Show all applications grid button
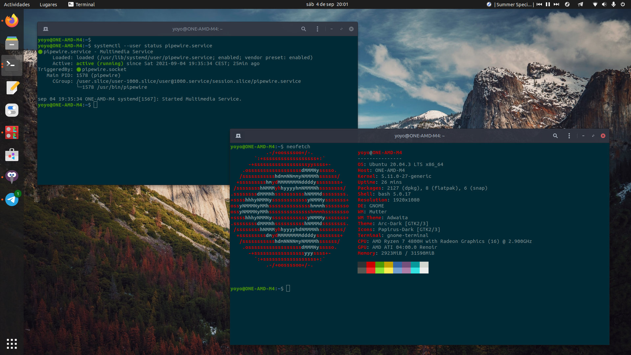 pyautogui.click(x=12, y=343)
